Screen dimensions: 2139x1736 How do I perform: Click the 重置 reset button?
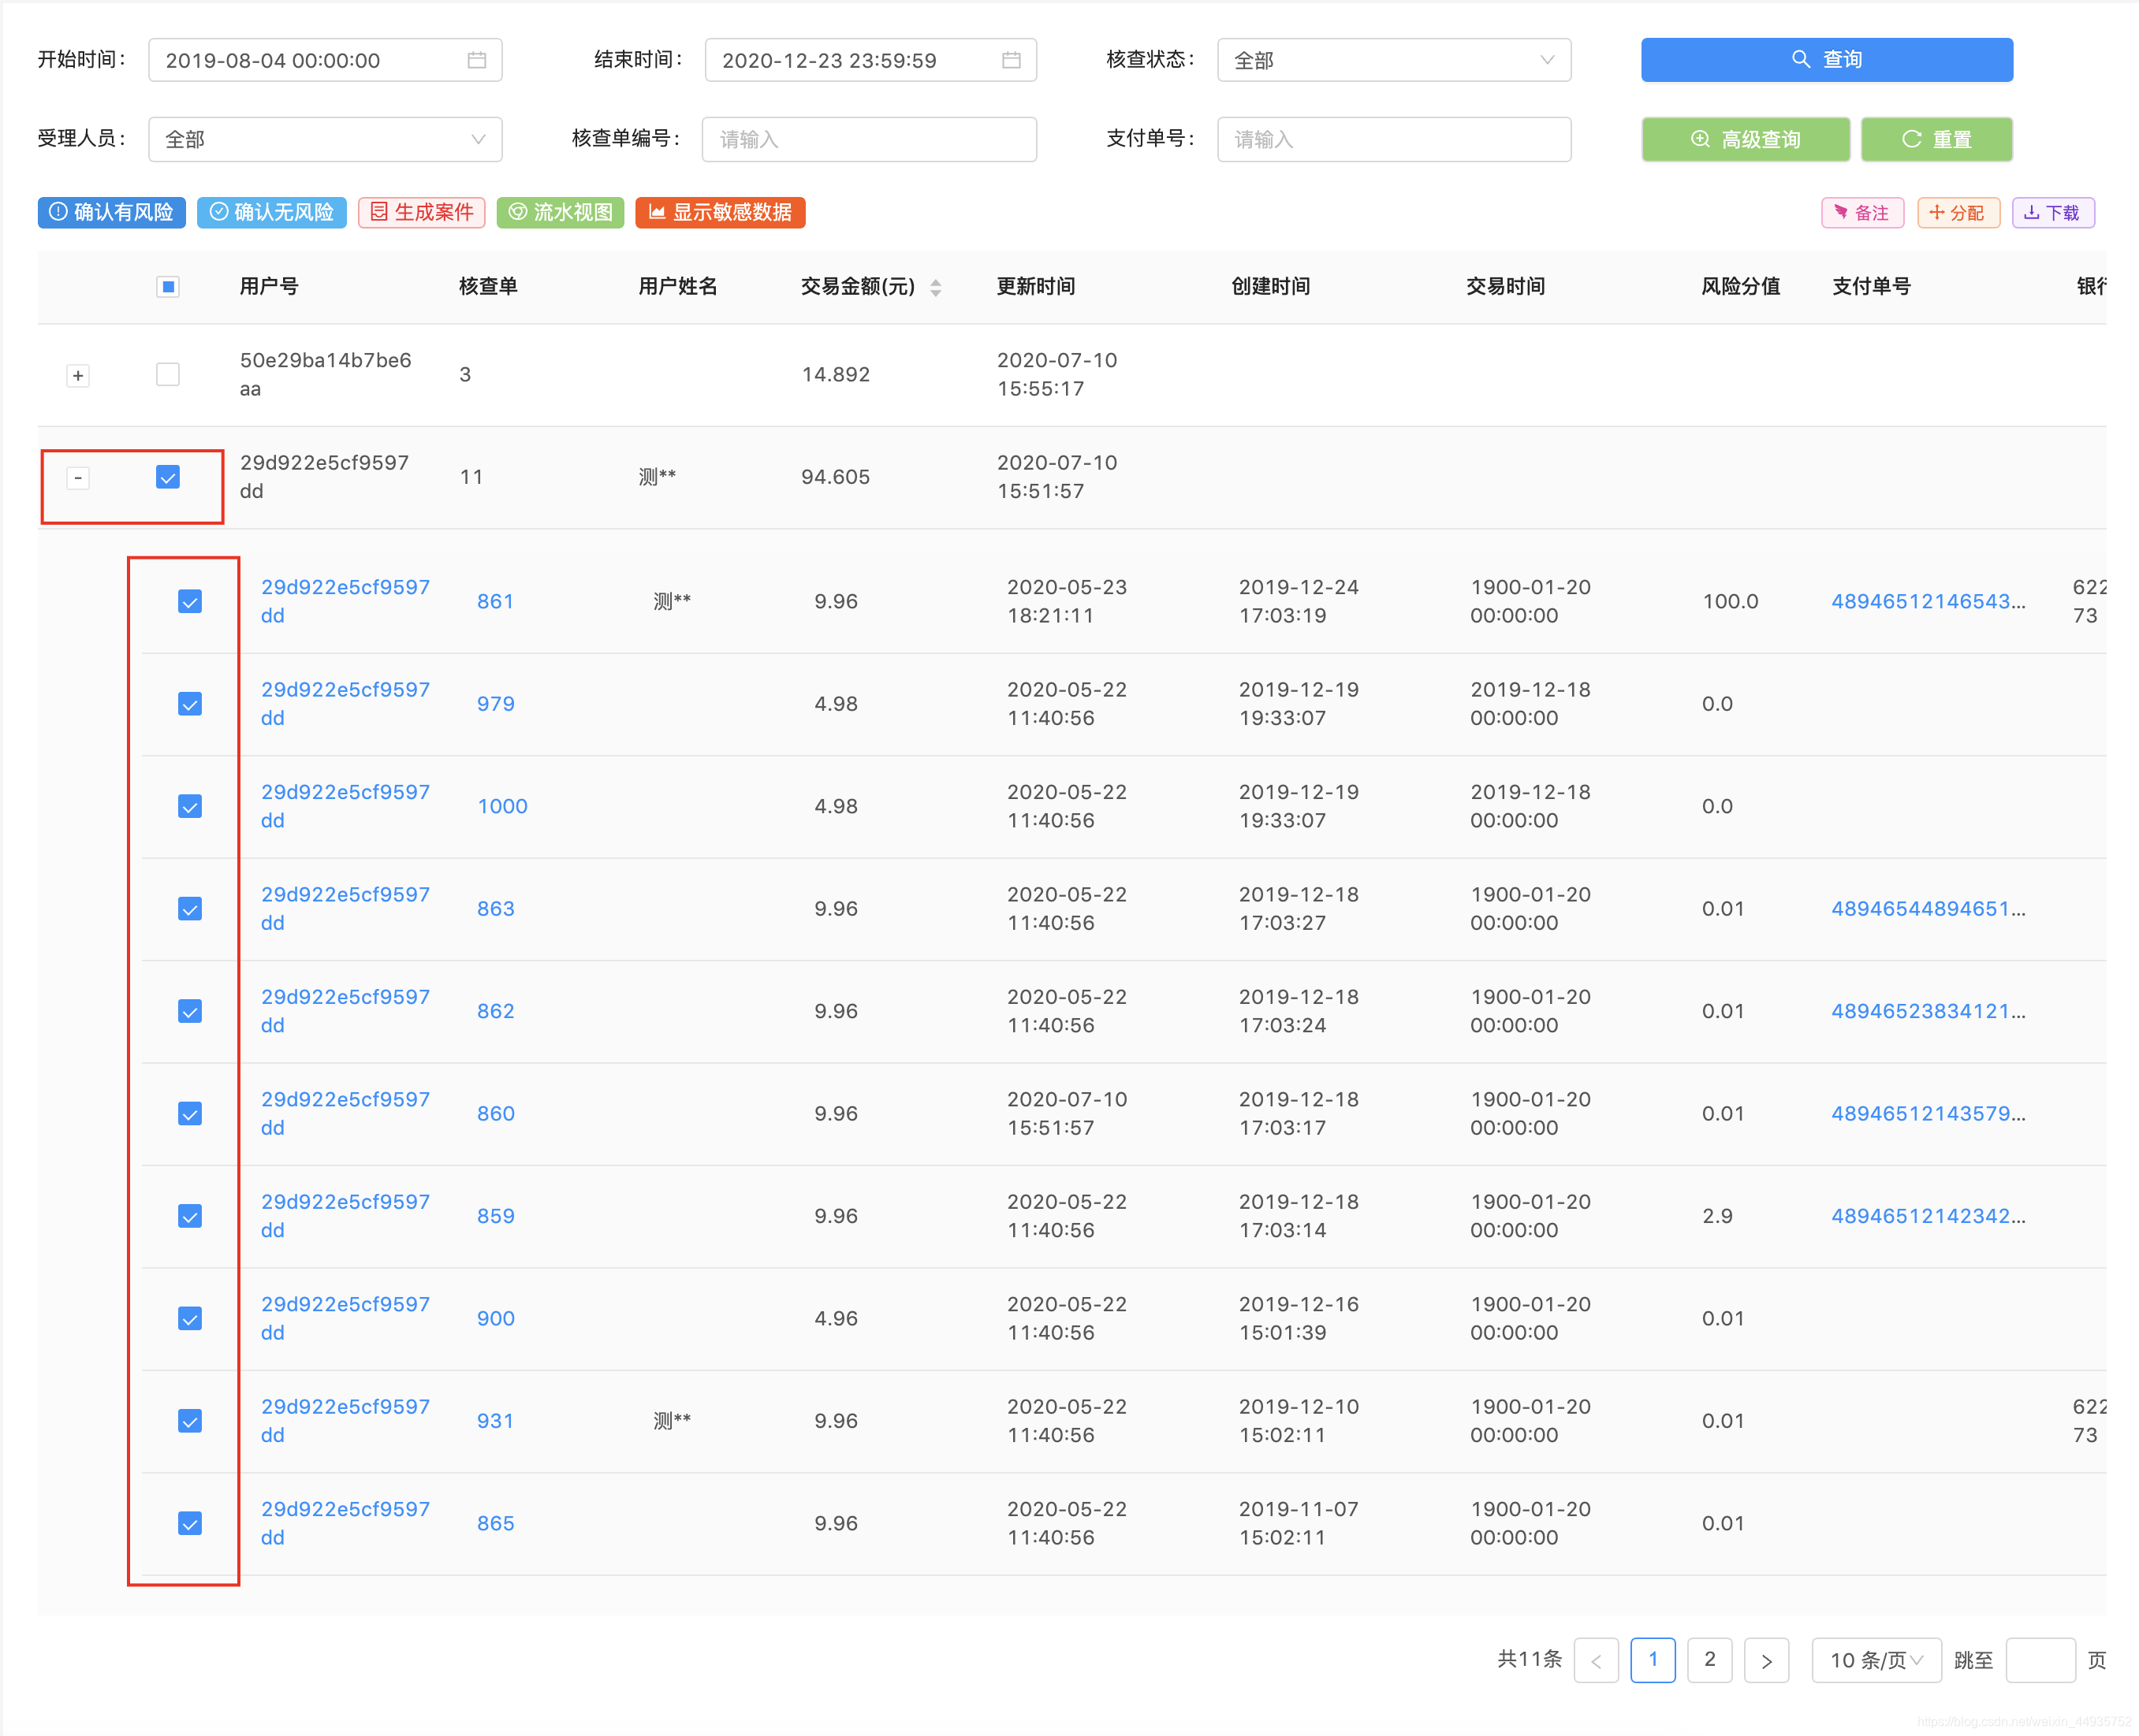1936,139
